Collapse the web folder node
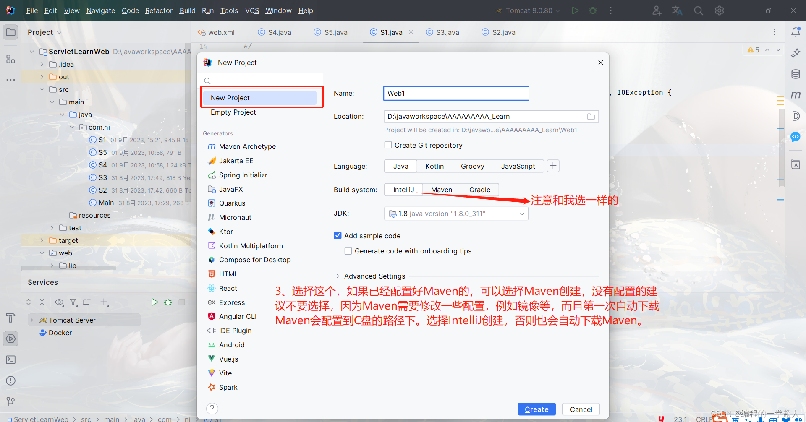 pos(42,253)
